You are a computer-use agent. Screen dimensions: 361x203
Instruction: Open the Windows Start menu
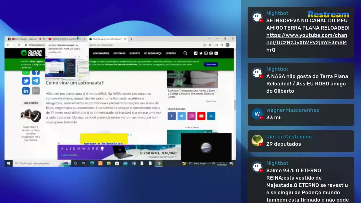[8, 163]
